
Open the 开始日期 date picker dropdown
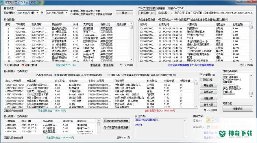coord(37,13)
